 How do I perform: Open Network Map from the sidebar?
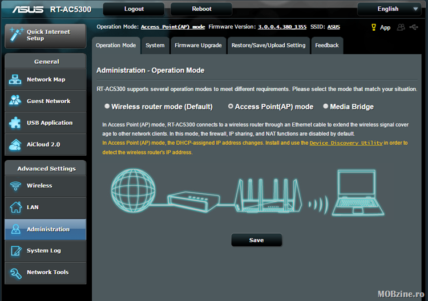click(45, 79)
